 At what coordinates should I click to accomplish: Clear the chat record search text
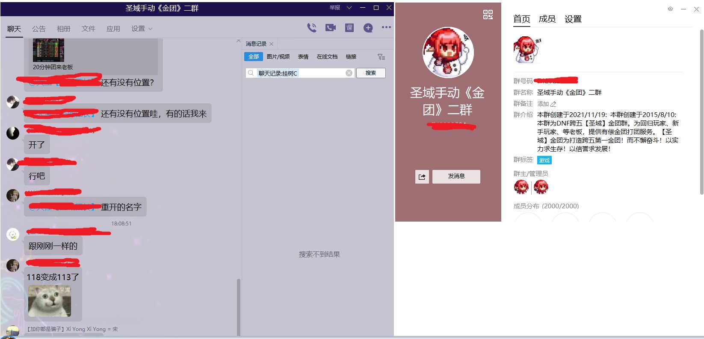(349, 73)
